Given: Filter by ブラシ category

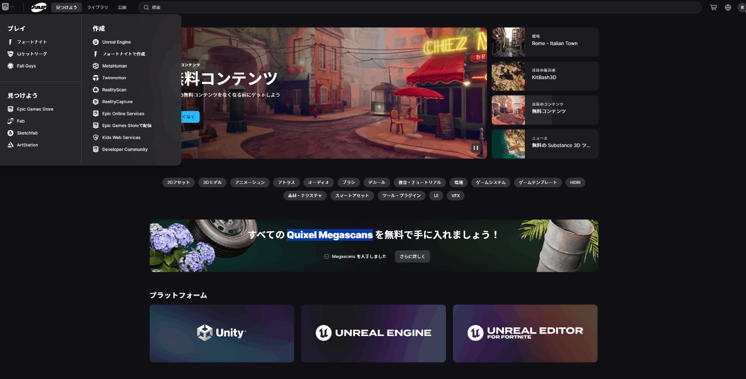Looking at the screenshot, I should pyautogui.click(x=348, y=182).
